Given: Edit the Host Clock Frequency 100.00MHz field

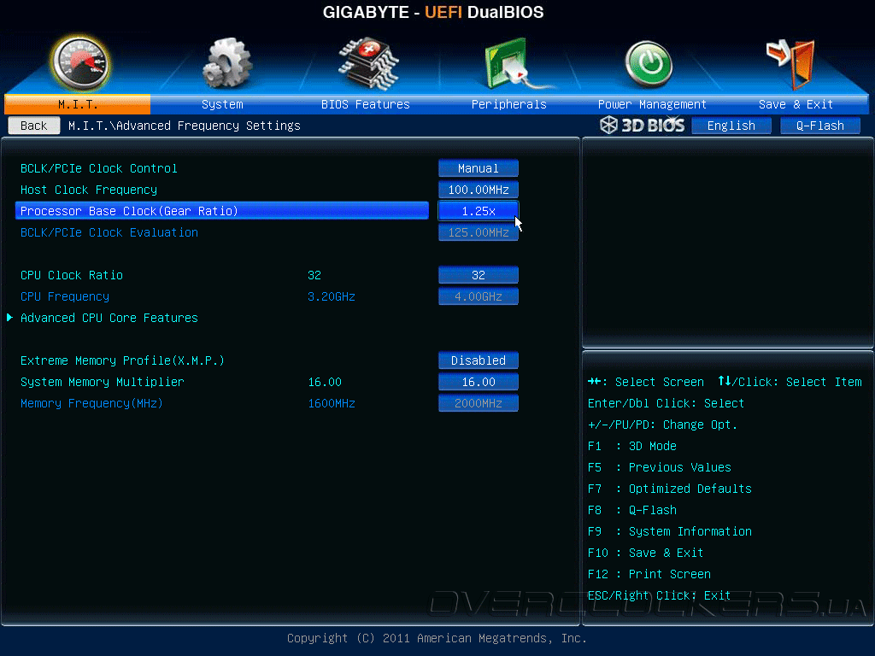Looking at the screenshot, I should (x=479, y=190).
